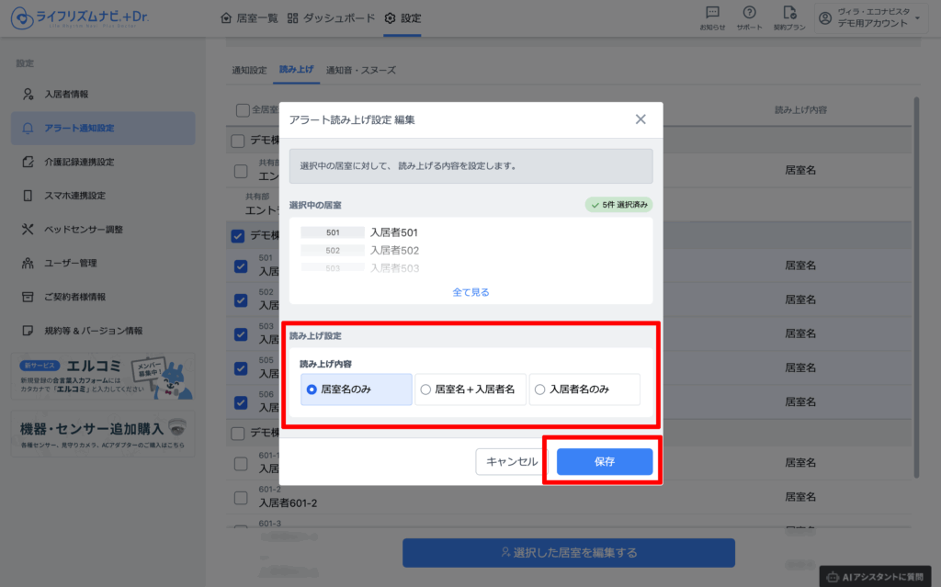Close the アラート読み上げ設定 dialog
This screenshot has width=941, height=587.
click(641, 119)
